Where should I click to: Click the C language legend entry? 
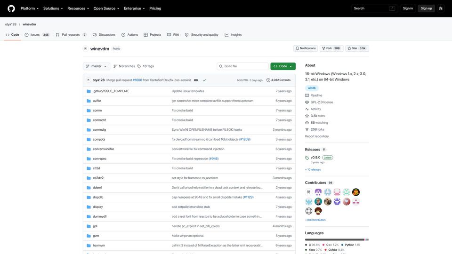tap(313, 245)
